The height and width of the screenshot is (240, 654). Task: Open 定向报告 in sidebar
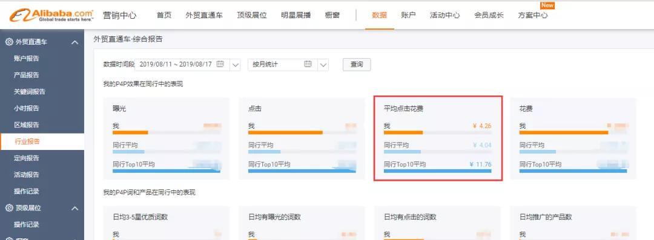coord(26,158)
